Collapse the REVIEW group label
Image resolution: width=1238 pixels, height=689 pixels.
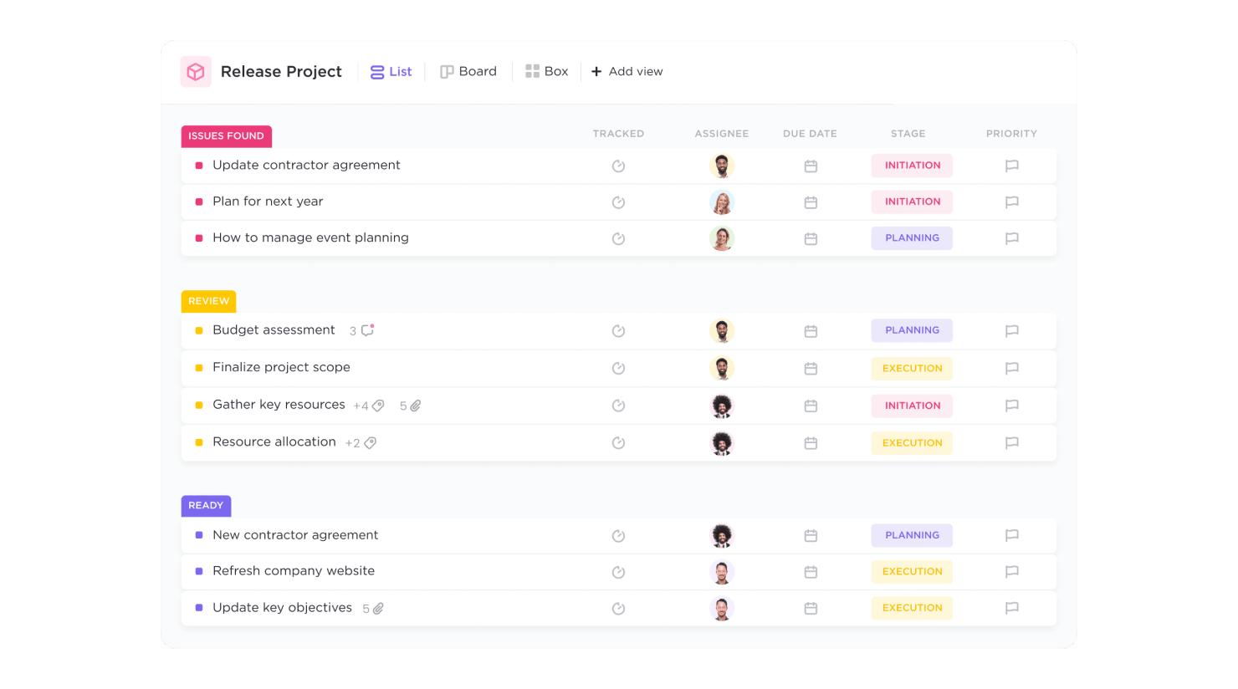(208, 301)
